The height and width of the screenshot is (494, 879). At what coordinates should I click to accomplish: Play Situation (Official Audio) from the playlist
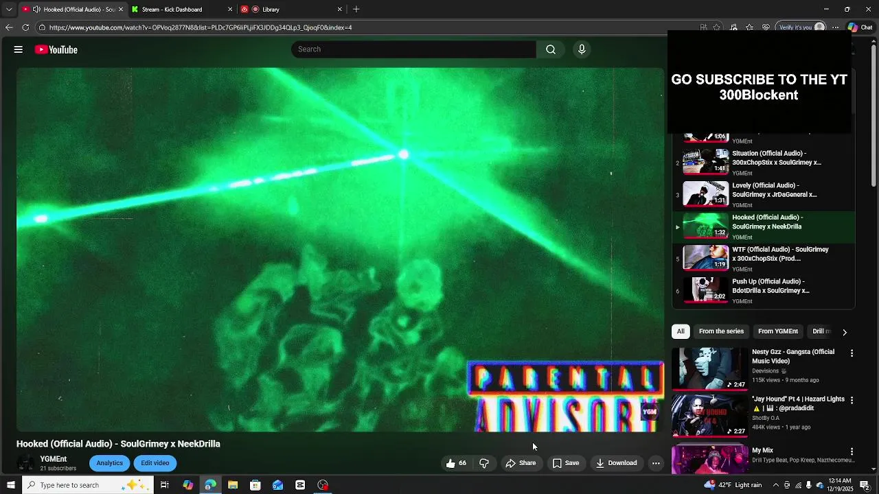pyautogui.click(x=764, y=163)
